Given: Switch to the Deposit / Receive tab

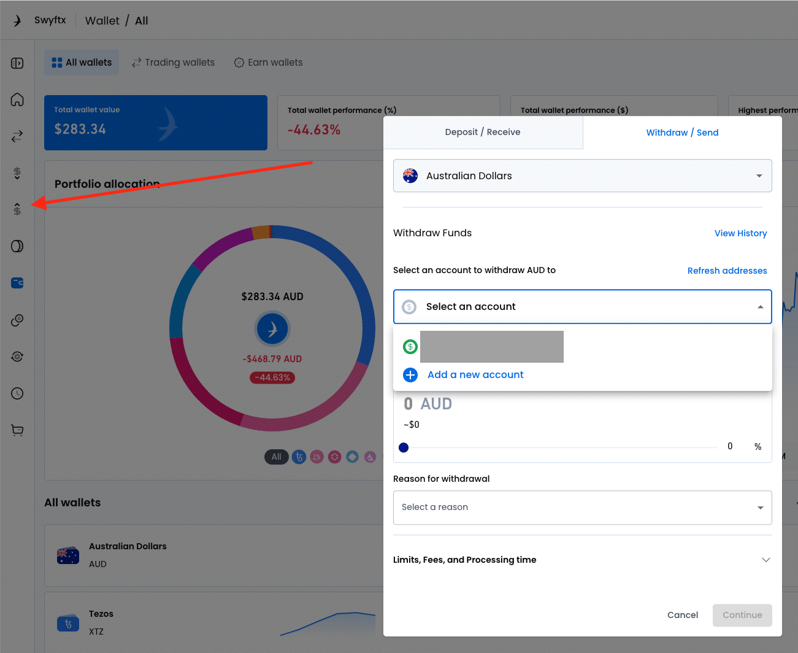Looking at the screenshot, I should coord(483,133).
